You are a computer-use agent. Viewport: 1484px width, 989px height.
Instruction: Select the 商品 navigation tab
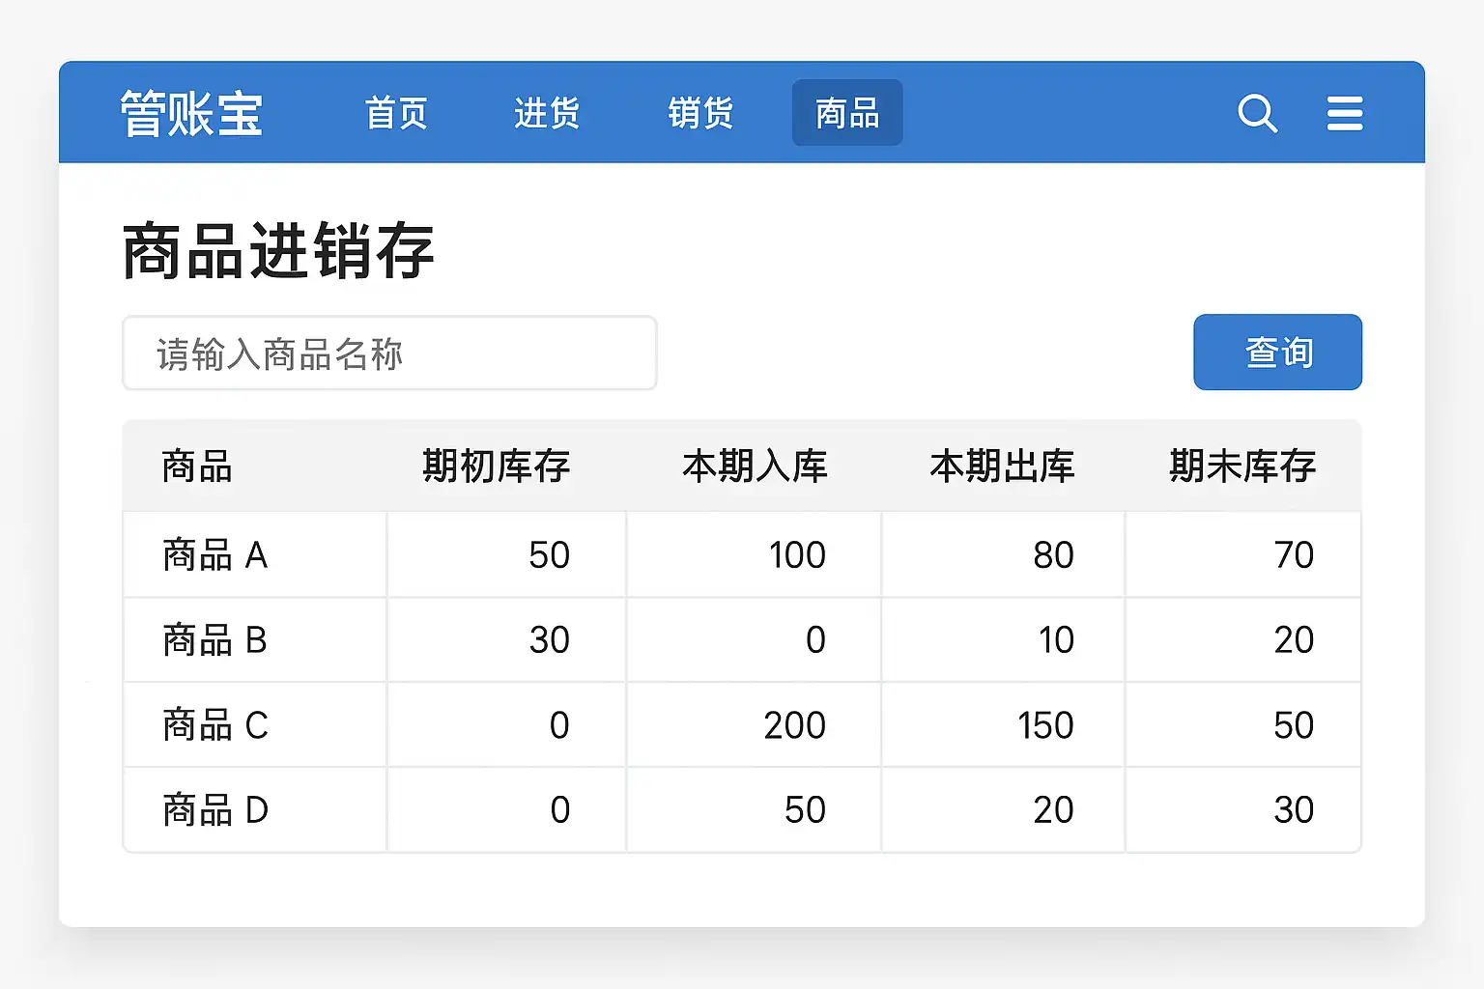(847, 114)
